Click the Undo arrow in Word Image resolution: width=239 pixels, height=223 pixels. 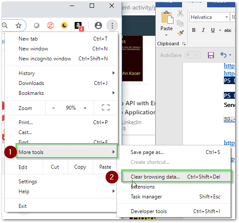pyautogui.click(x=223, y=55)
